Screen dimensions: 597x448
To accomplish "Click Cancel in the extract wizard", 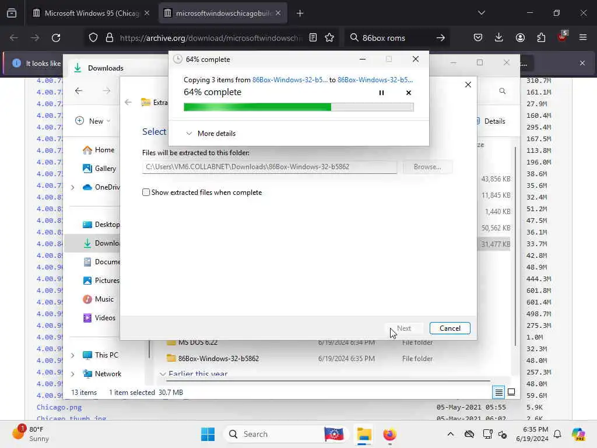I will [x=449, y=328].
